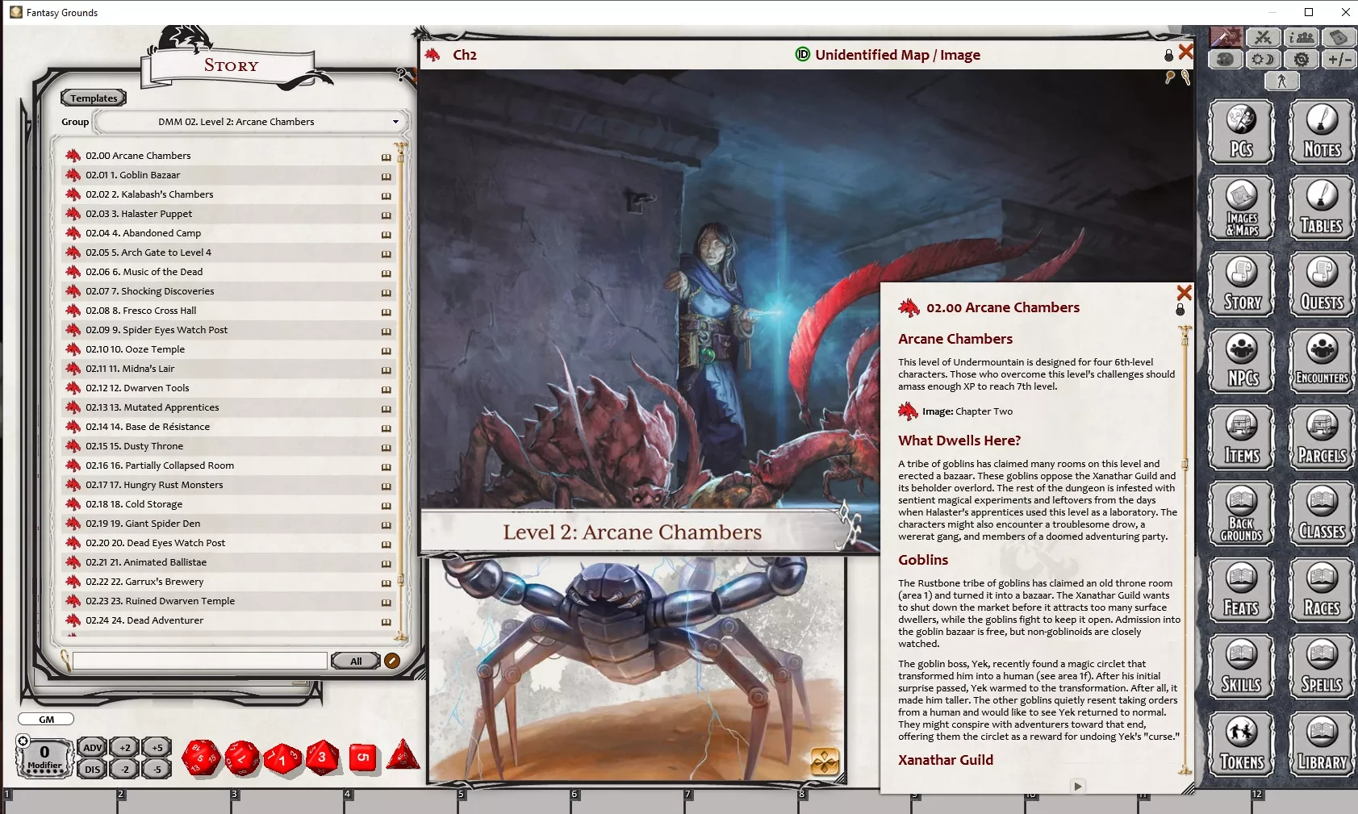Toggle the ADV advantage button
1358x814 pixels.
(x=93, y=748)
